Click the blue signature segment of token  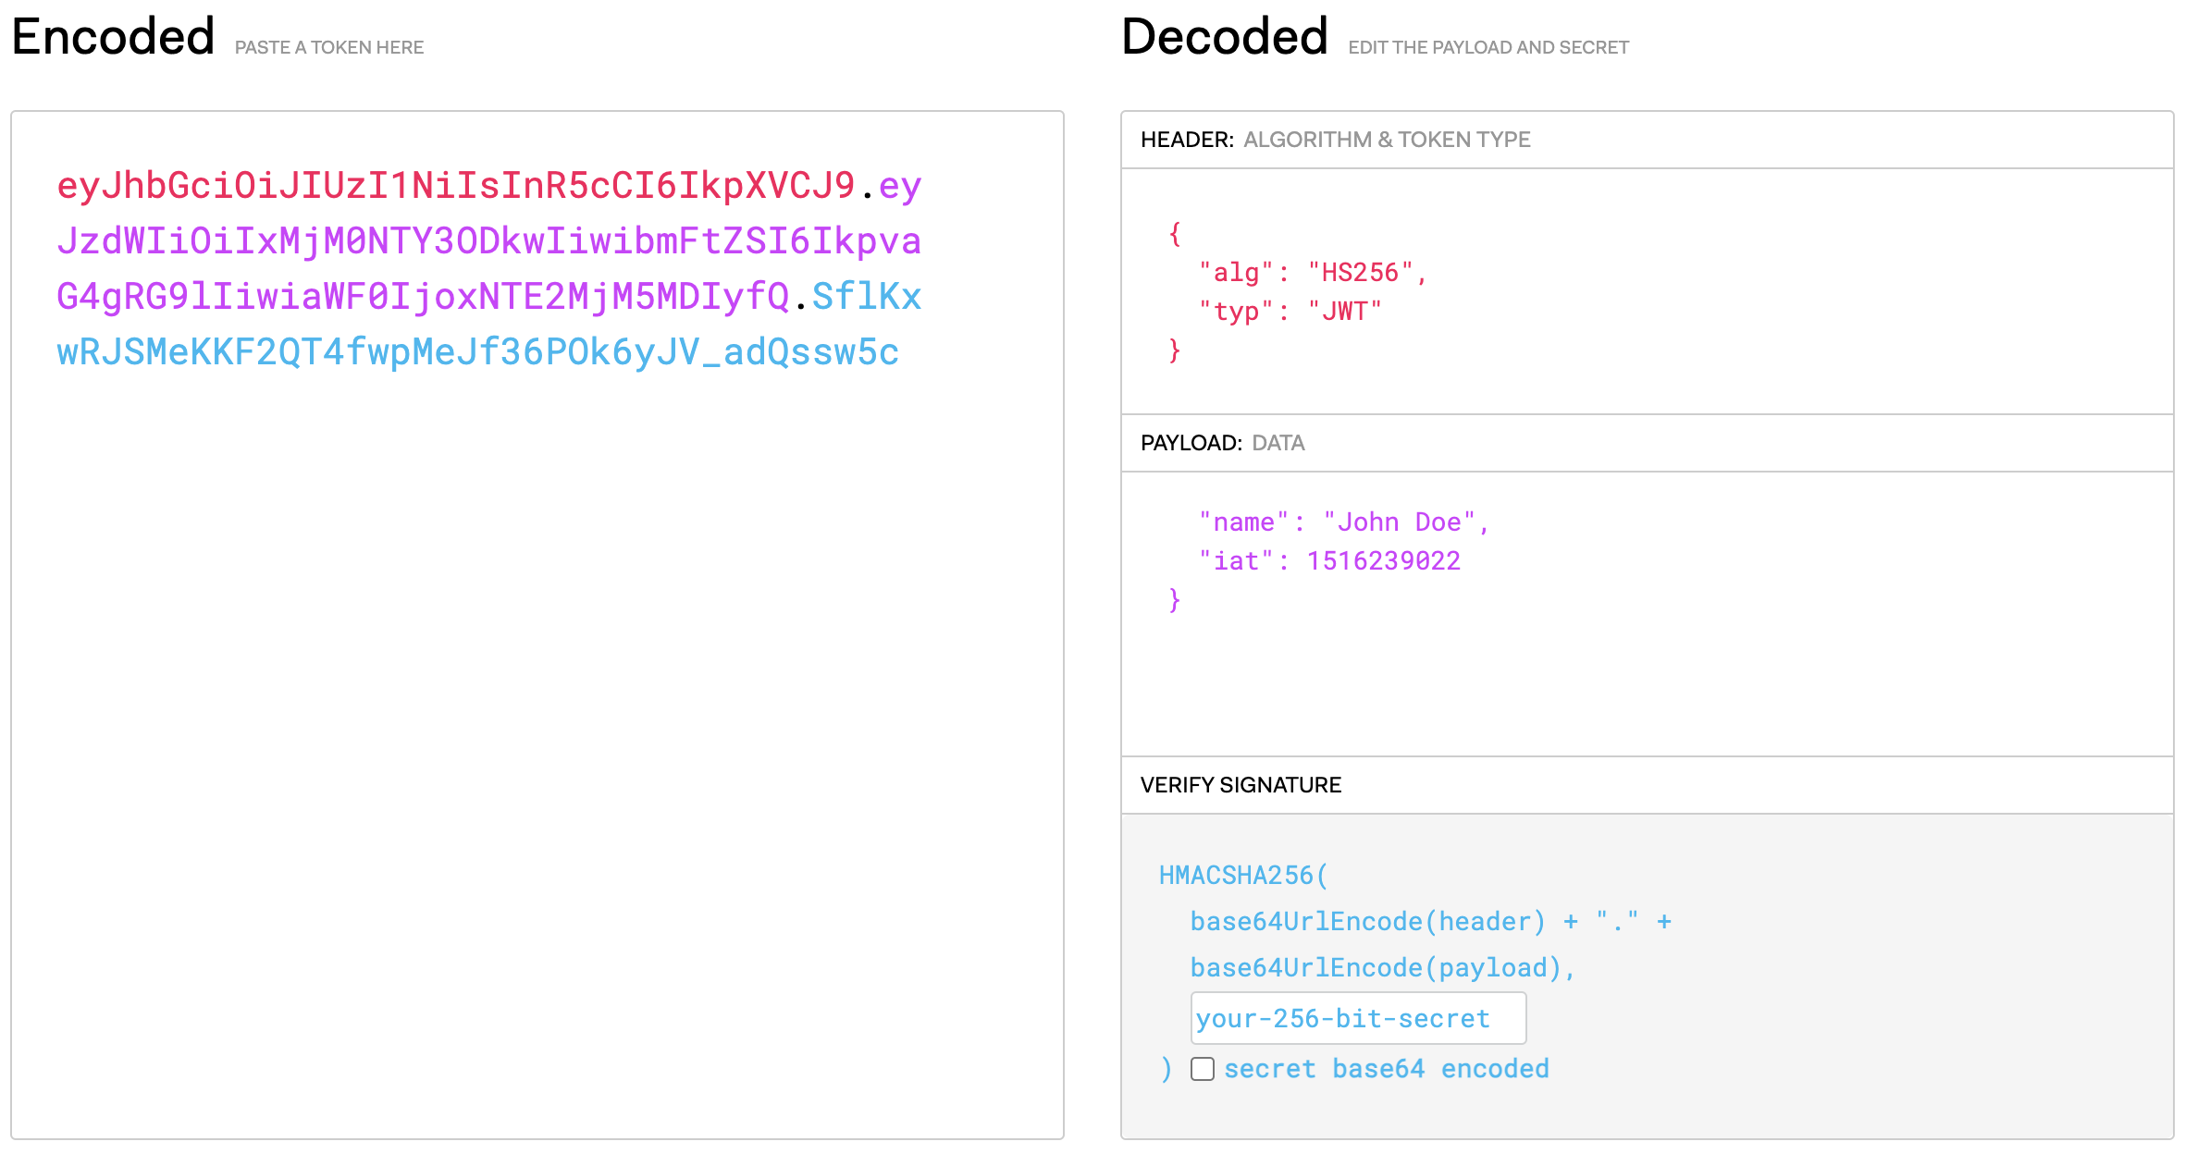[477, 352]
